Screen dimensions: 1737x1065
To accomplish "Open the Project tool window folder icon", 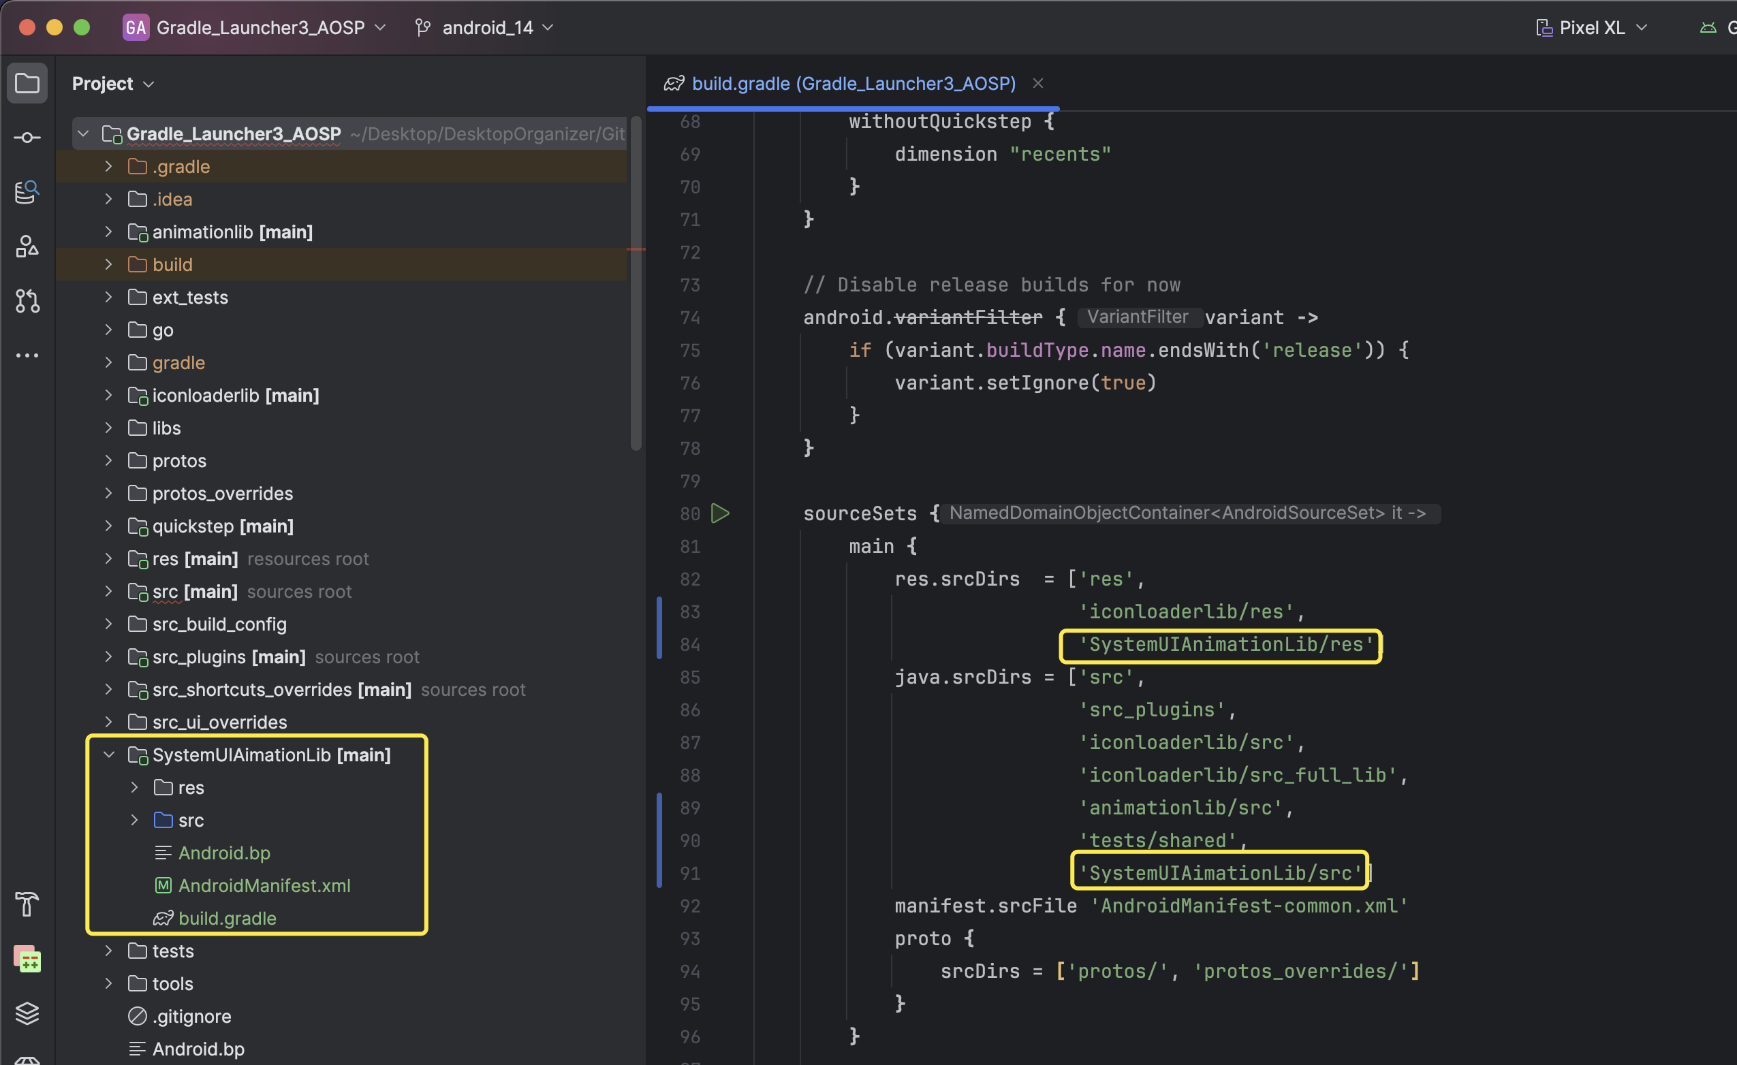I will (27, 83).
